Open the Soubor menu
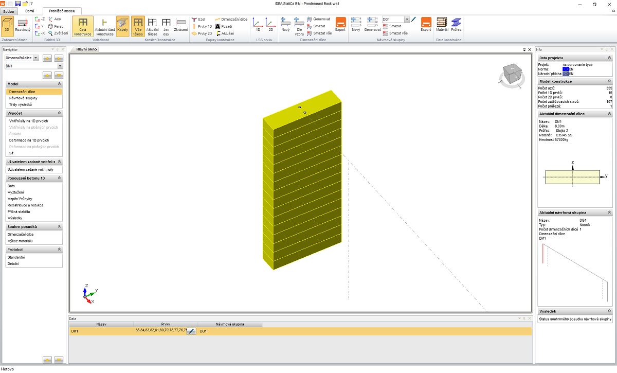The height and width of the screenshot is (373, 617). click(9, 11)
